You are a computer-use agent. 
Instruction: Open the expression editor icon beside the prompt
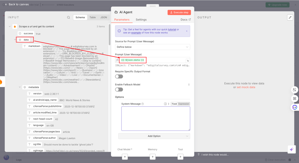click(188, 61)
